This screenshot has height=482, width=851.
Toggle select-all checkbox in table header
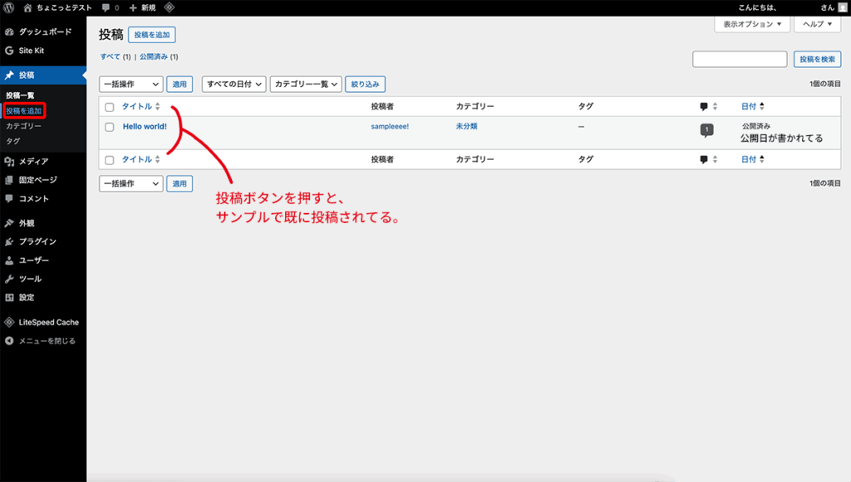pyautogui.click(x=109, y=107)
